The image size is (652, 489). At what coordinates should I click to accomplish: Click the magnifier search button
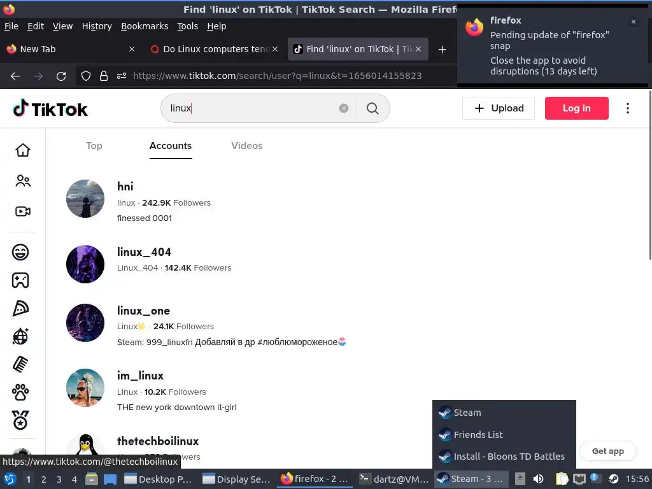point(372,108)
